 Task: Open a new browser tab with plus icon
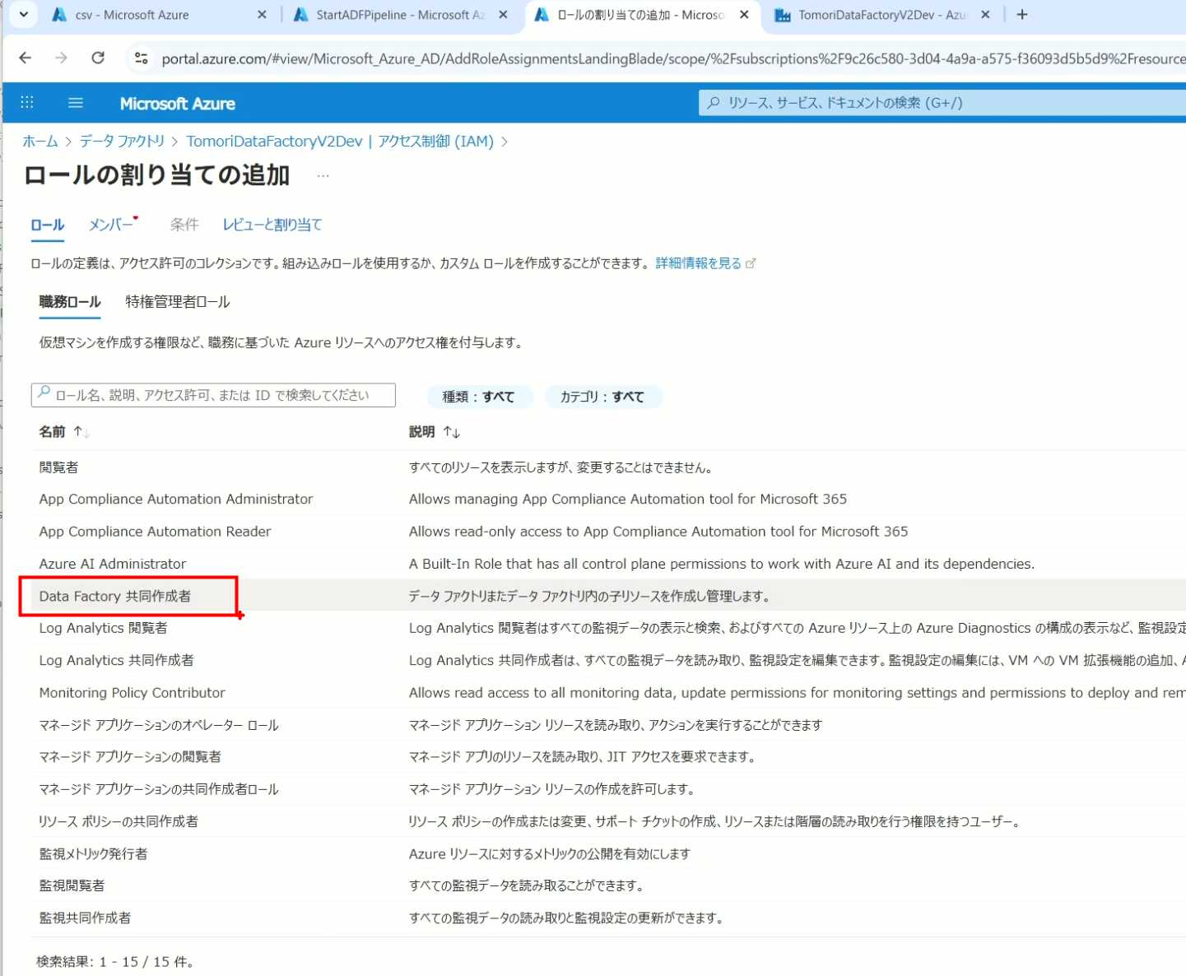pos(1022,15)
